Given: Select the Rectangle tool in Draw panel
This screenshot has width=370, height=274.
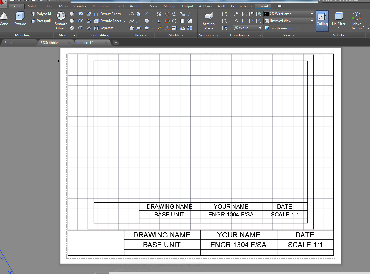Looking at the screenshot, I should point(138,28).
